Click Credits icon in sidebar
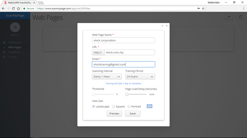 [4, 57]
